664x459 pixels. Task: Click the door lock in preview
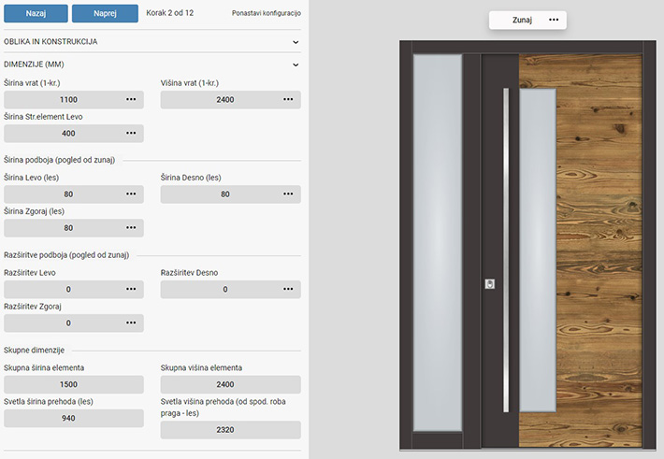click(x=489, y=284)
